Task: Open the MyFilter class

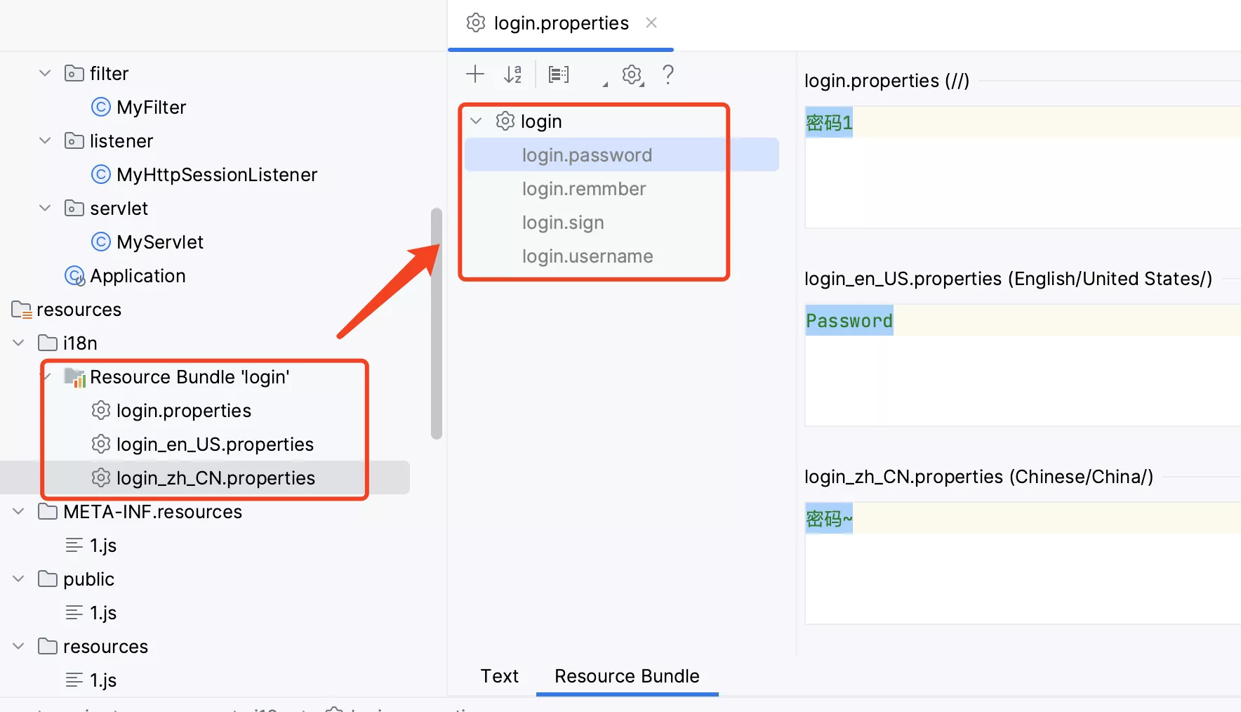Action: (x=151, y=107)
